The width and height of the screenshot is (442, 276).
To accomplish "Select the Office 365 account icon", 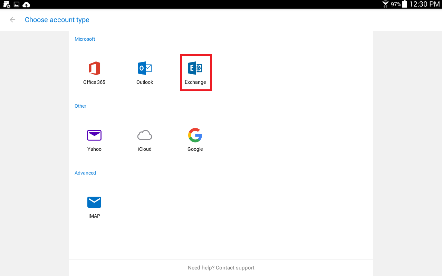I will pos(94,68).
